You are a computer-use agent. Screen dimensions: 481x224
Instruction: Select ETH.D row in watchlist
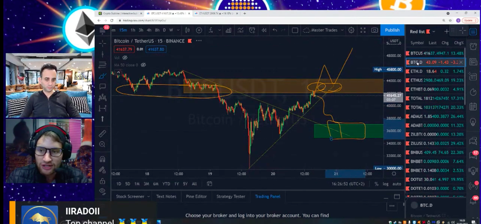pos(435,71)
